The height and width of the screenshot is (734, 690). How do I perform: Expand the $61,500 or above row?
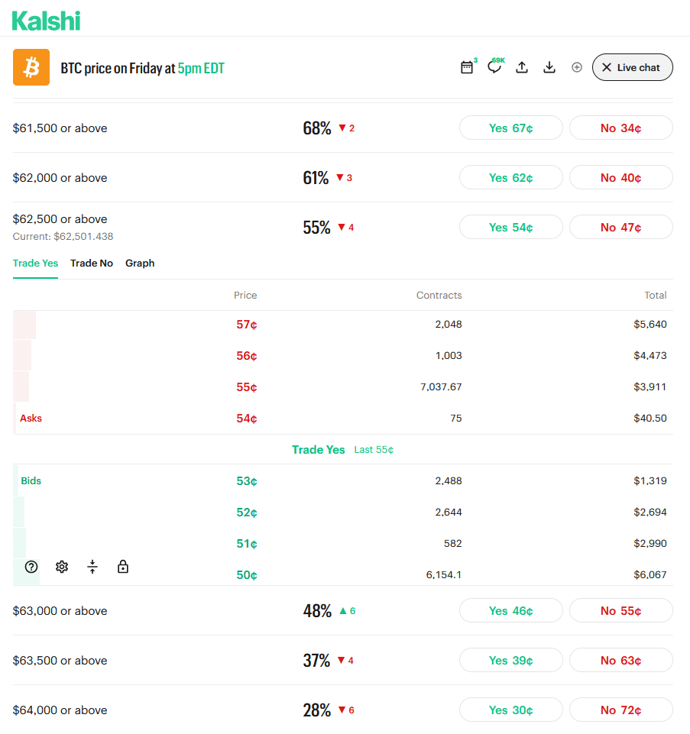[x=343, y=128]
